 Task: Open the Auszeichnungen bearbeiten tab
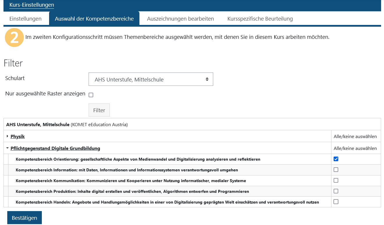pyautogui.click(x=180, y=19)
